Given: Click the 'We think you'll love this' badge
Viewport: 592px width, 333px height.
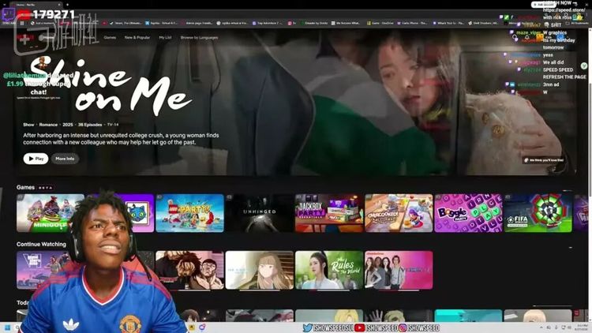Looking at the screenshot, I should click(x=544, y=160).
